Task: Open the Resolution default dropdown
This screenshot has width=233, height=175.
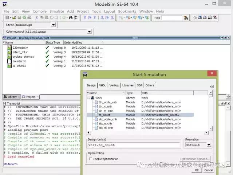Action: [x=209, y=145]
